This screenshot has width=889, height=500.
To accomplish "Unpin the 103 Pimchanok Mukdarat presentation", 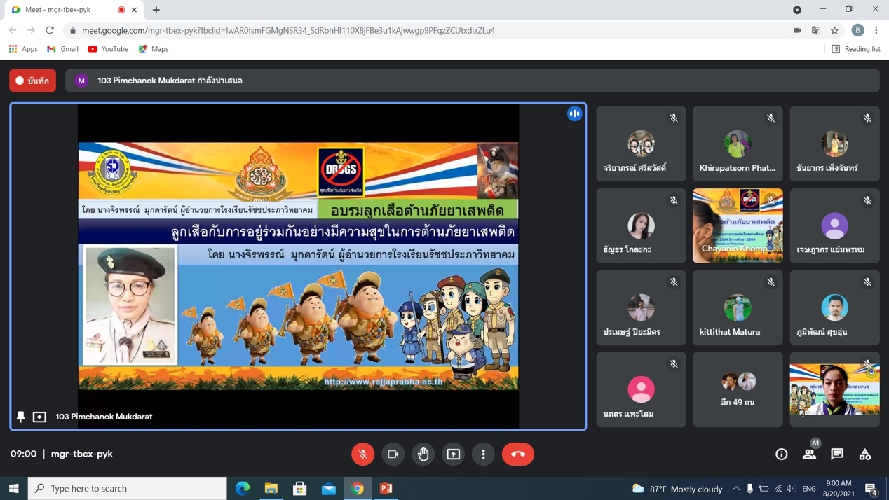I will click(x=21, y=417).
